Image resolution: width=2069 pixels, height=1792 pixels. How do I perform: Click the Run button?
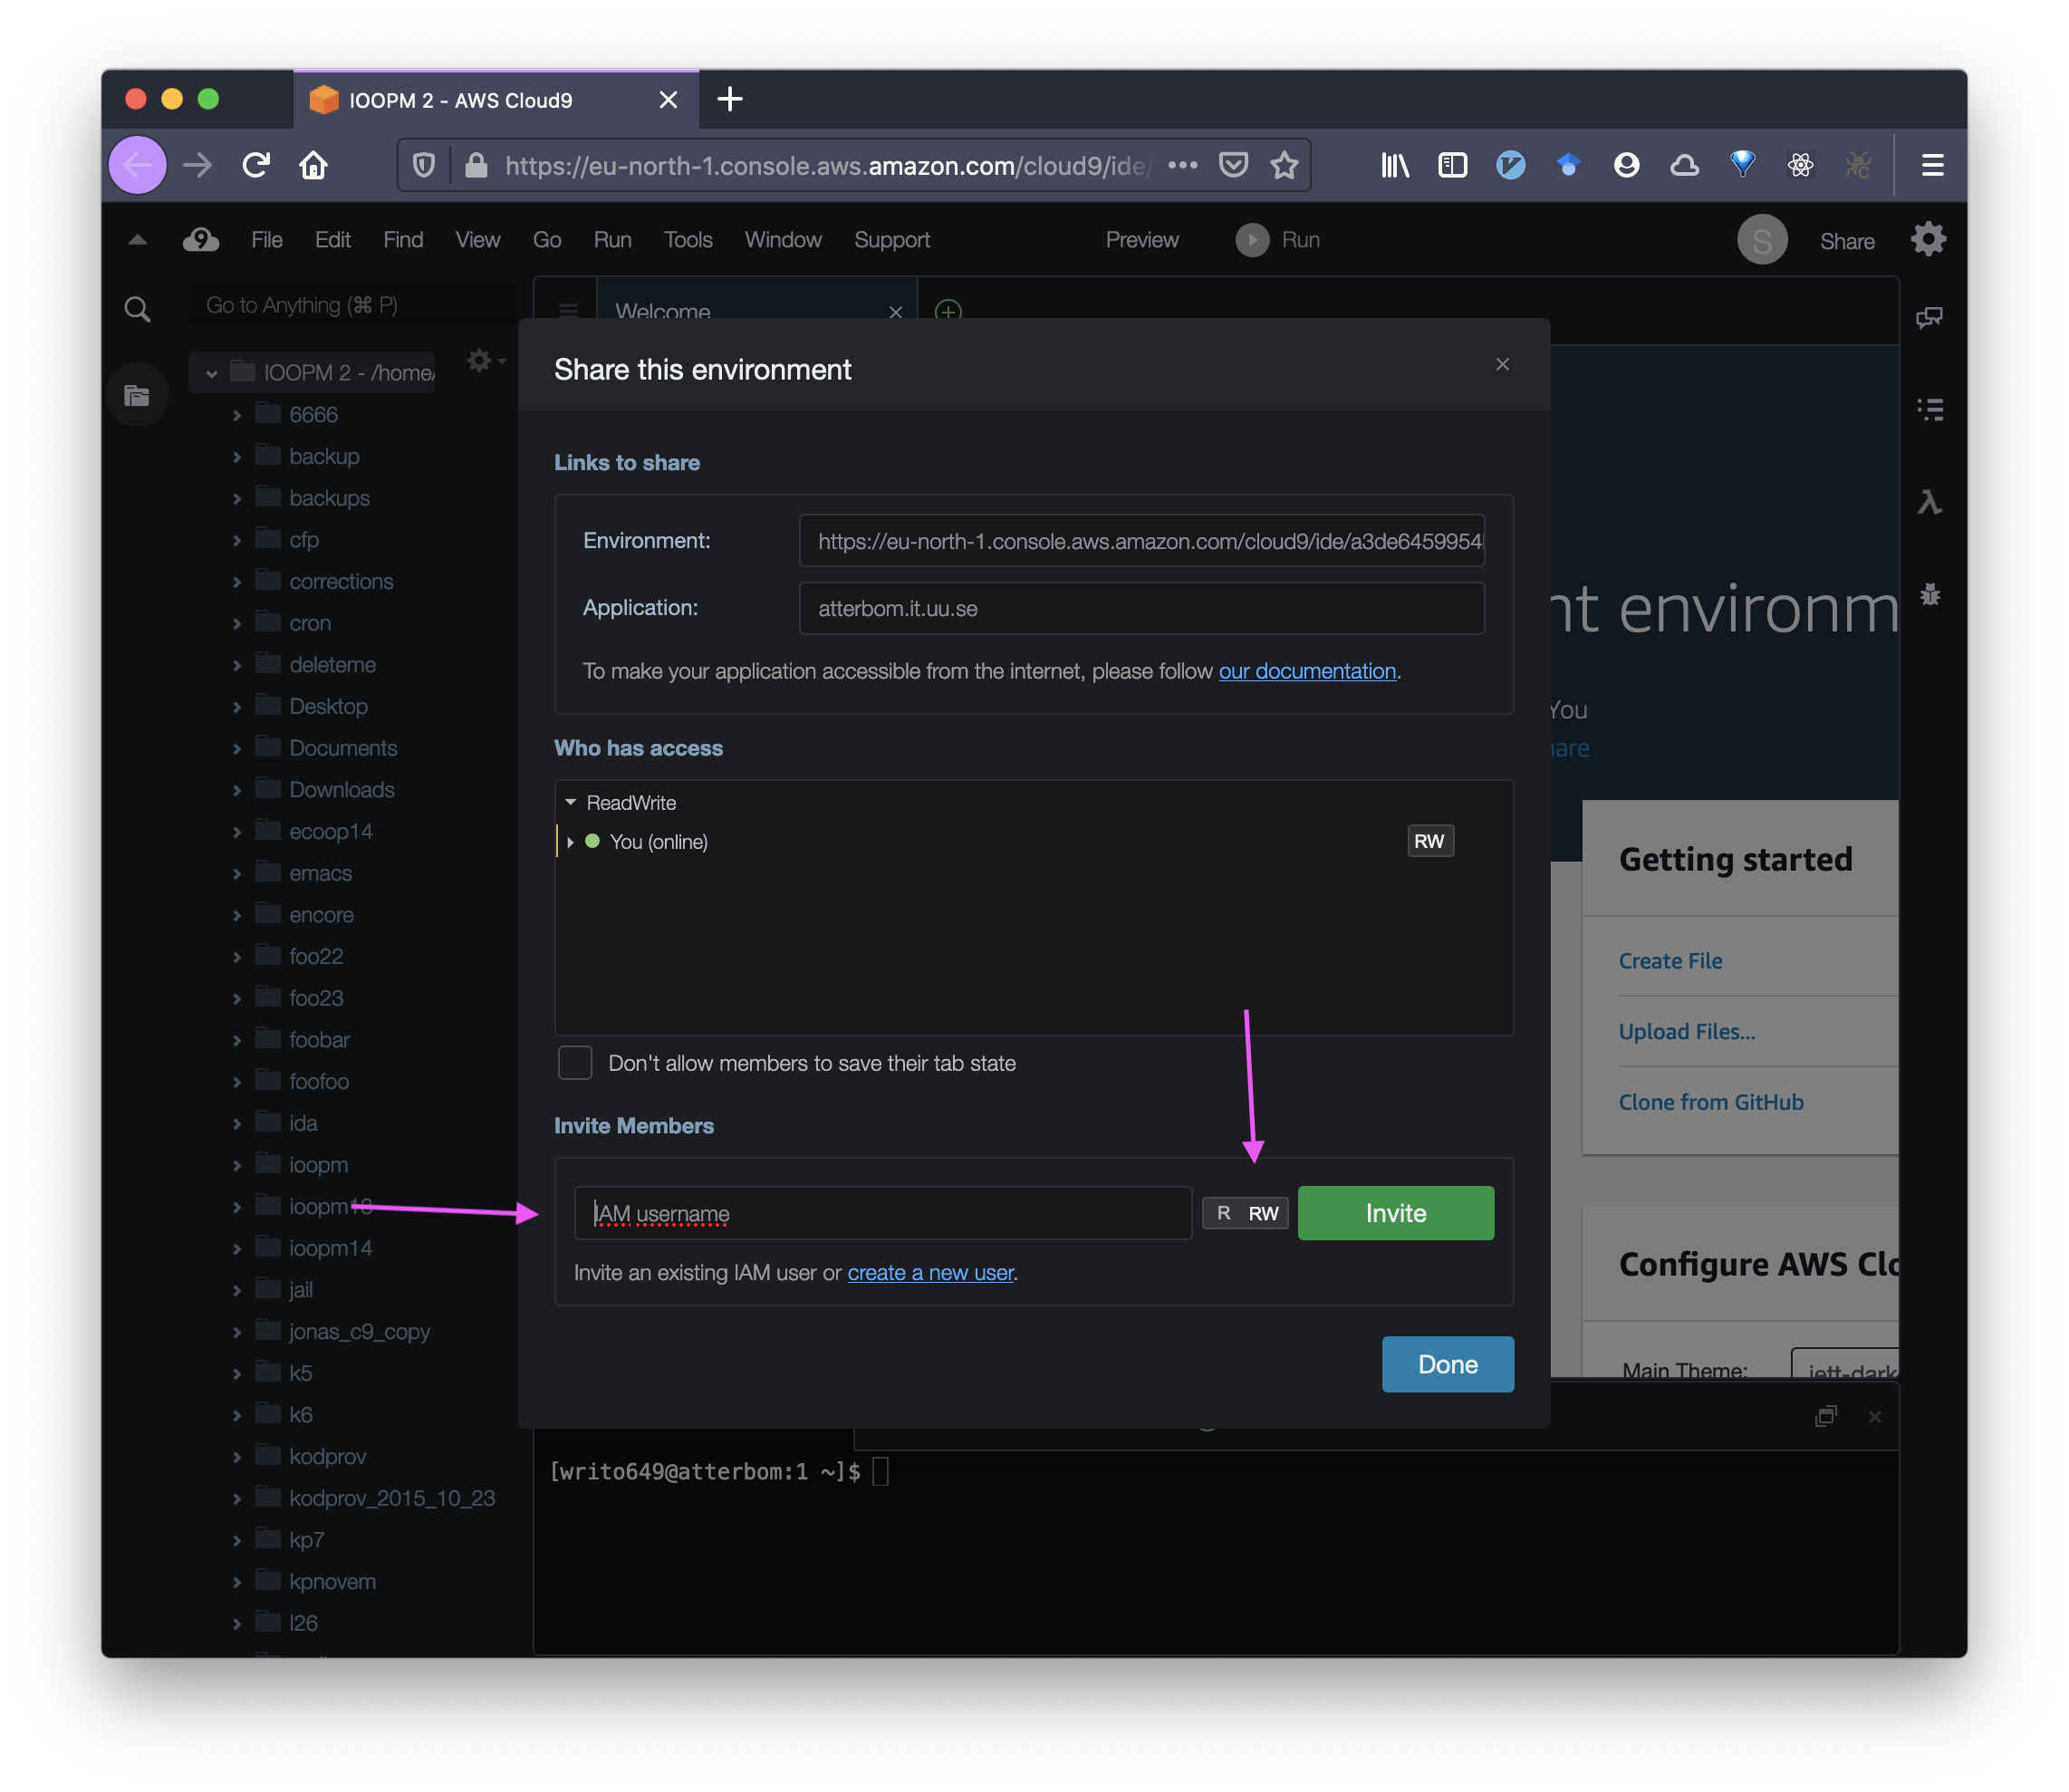coord(1279,240)
